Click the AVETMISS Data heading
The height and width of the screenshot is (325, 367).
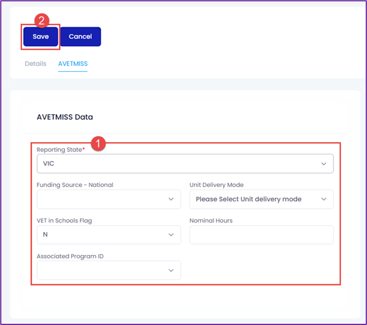tap(65, 117)
